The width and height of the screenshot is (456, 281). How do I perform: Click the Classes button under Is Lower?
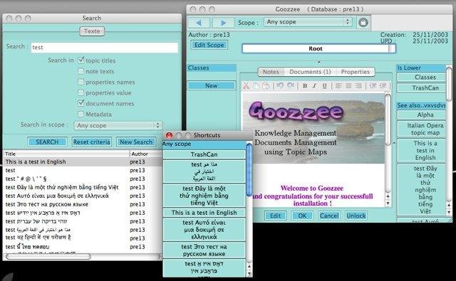tap(422, 78)
